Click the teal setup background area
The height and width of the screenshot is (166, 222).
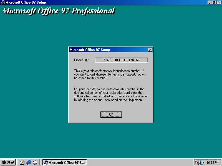[x=33, y=83]
